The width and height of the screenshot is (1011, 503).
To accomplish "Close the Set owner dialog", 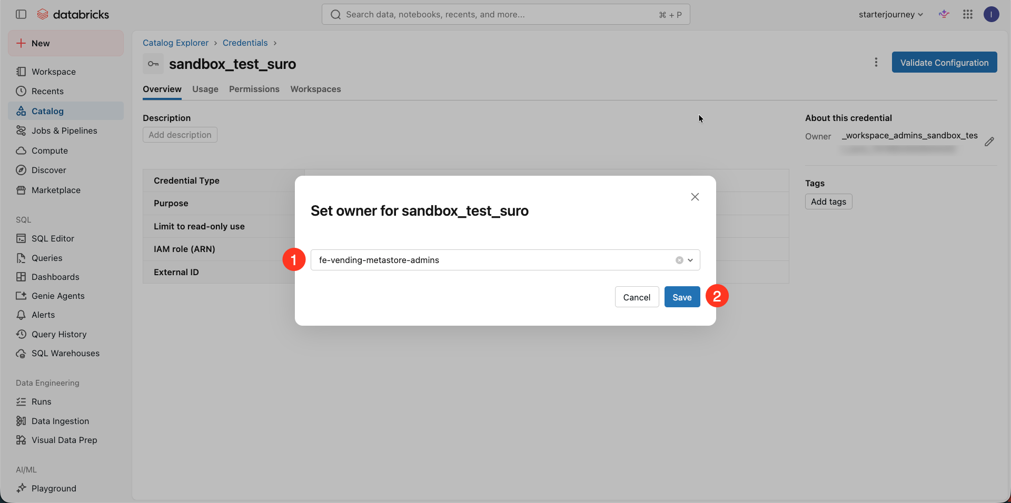I will tap(695, 197).
